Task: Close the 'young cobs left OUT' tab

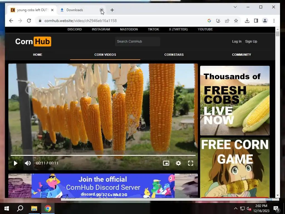Action: pos(52,10)
